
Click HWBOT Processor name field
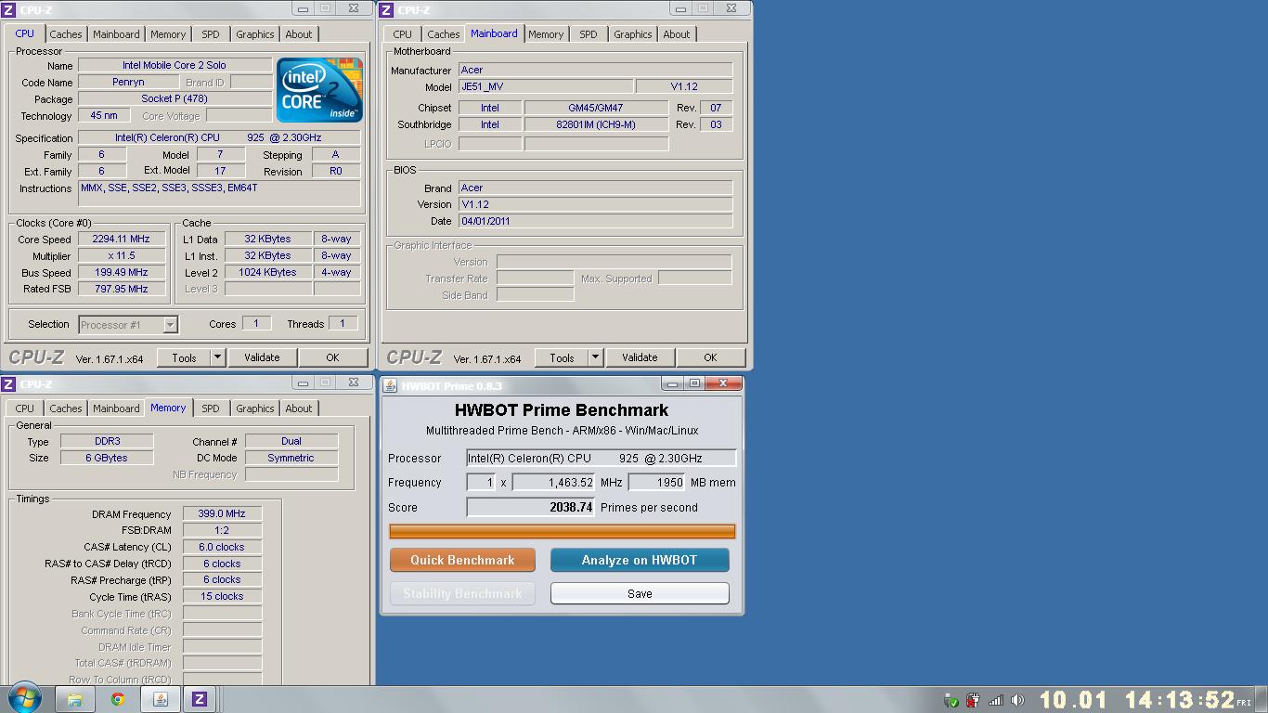[x=602, y=458]
